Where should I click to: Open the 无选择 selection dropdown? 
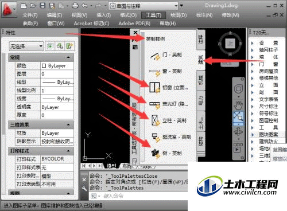coord(26,46)
